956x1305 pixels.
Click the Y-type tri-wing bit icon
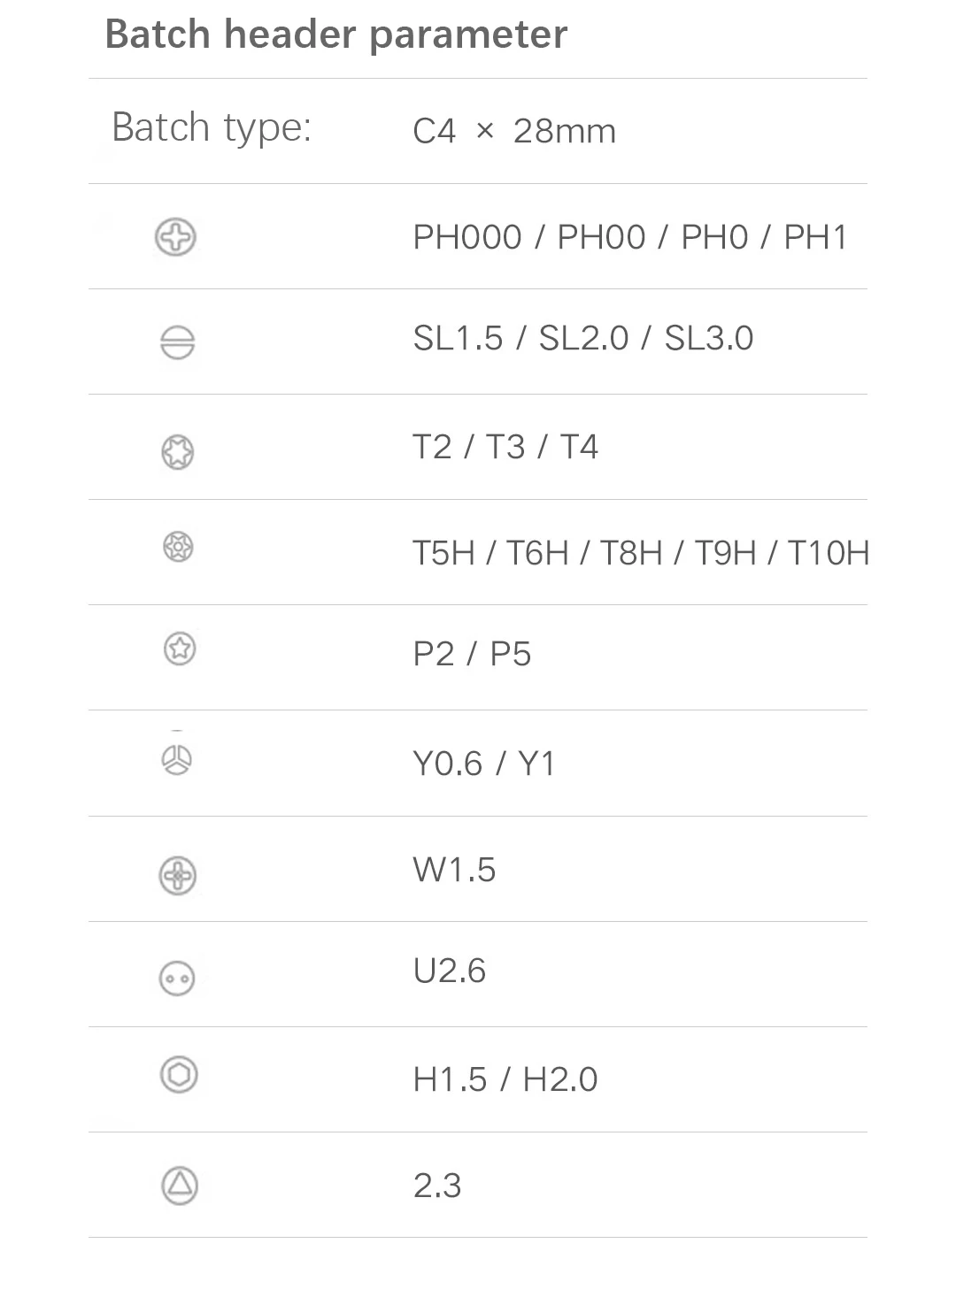tap(177, 759)
